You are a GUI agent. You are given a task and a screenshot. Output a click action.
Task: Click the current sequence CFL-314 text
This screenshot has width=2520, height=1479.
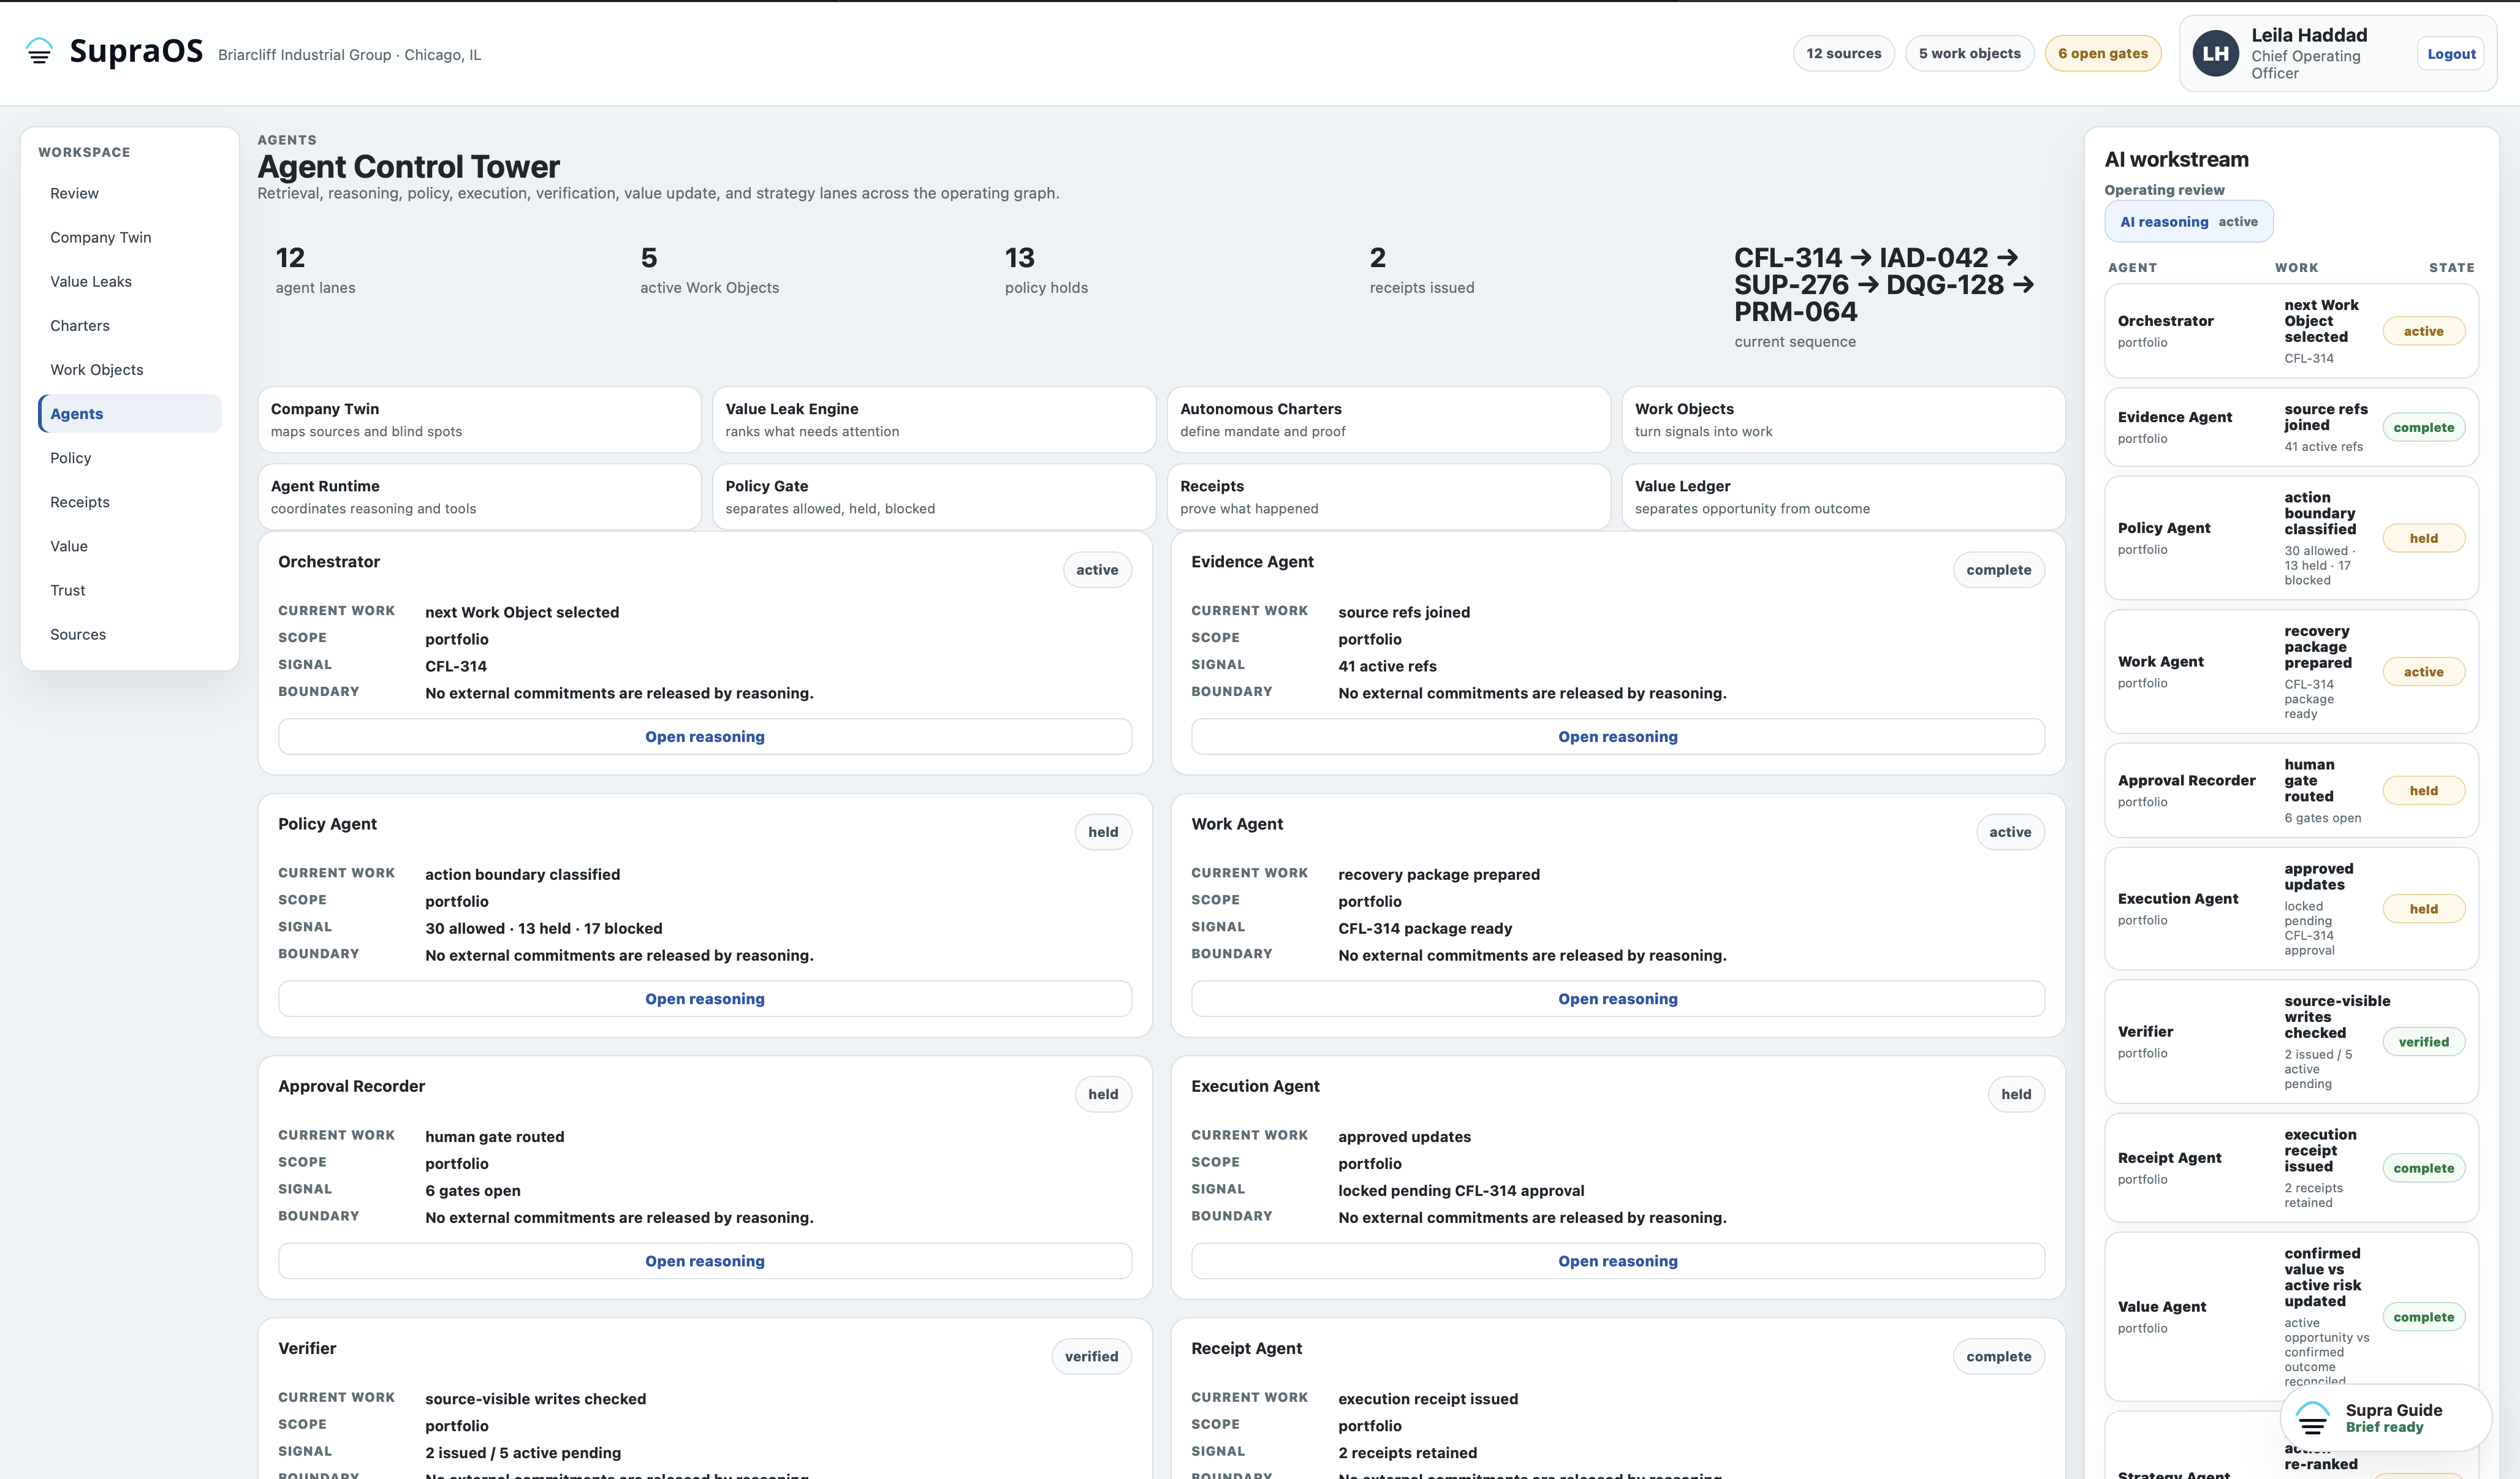tap(1885, 284)
